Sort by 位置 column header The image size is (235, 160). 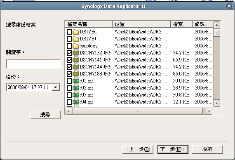click(x=141, y=24)
